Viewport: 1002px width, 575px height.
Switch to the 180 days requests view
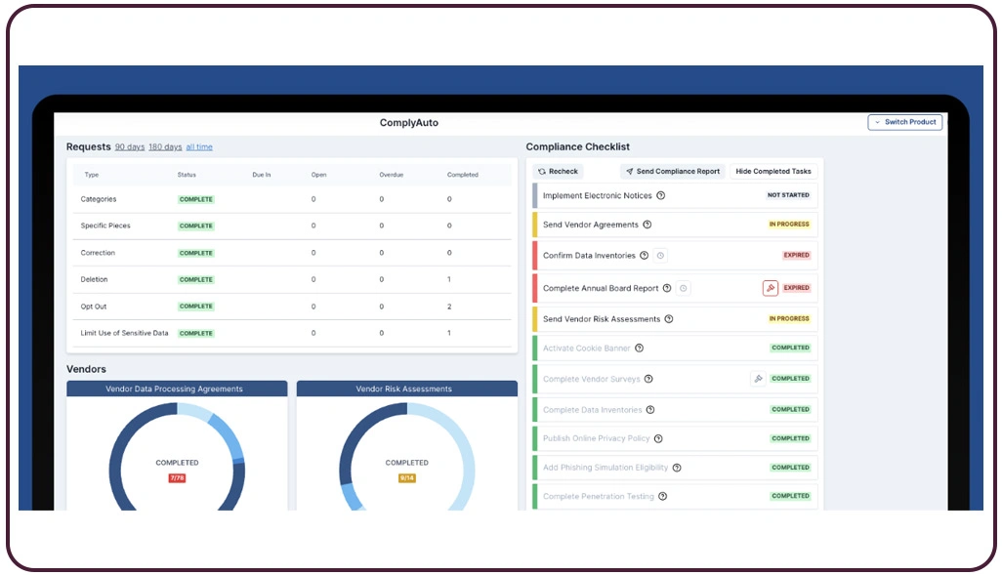pos(165,146)
